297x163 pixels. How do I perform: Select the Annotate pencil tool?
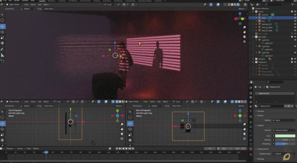click(x=2, y=50)
